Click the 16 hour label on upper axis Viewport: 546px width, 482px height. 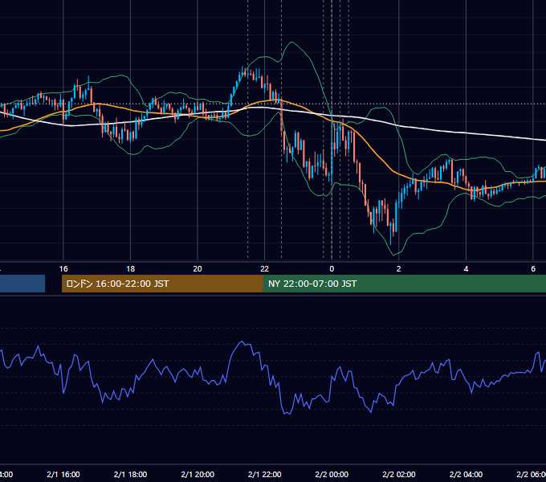click(x=63, y=269)
